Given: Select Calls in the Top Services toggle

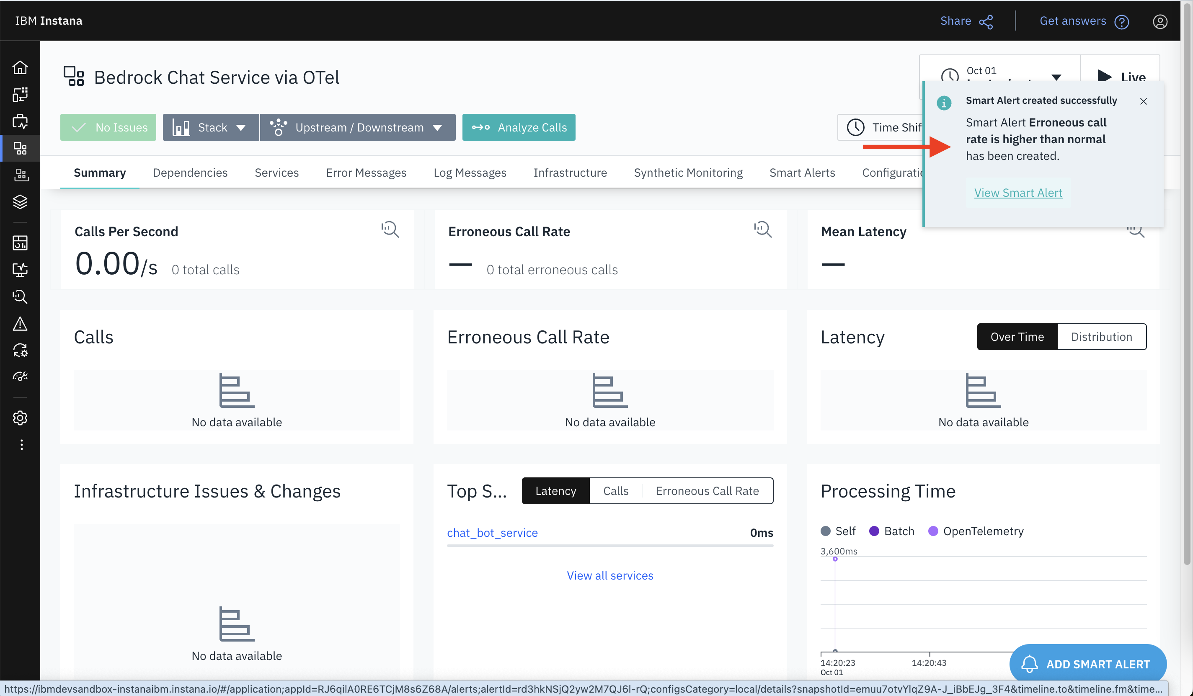Looking at the screenshot, I should pyautogui.click(x=615, y=491).
